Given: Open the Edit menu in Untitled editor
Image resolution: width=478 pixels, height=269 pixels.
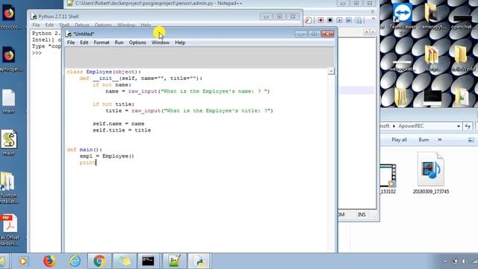Looking at the screenshot, I should [x=84, y=43].
